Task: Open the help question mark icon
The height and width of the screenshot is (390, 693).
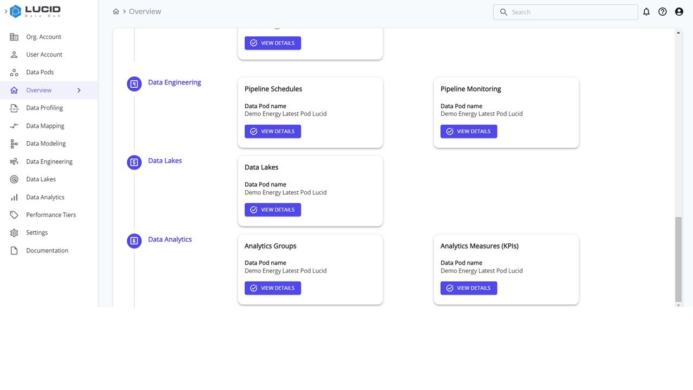Action: point(663,11)
